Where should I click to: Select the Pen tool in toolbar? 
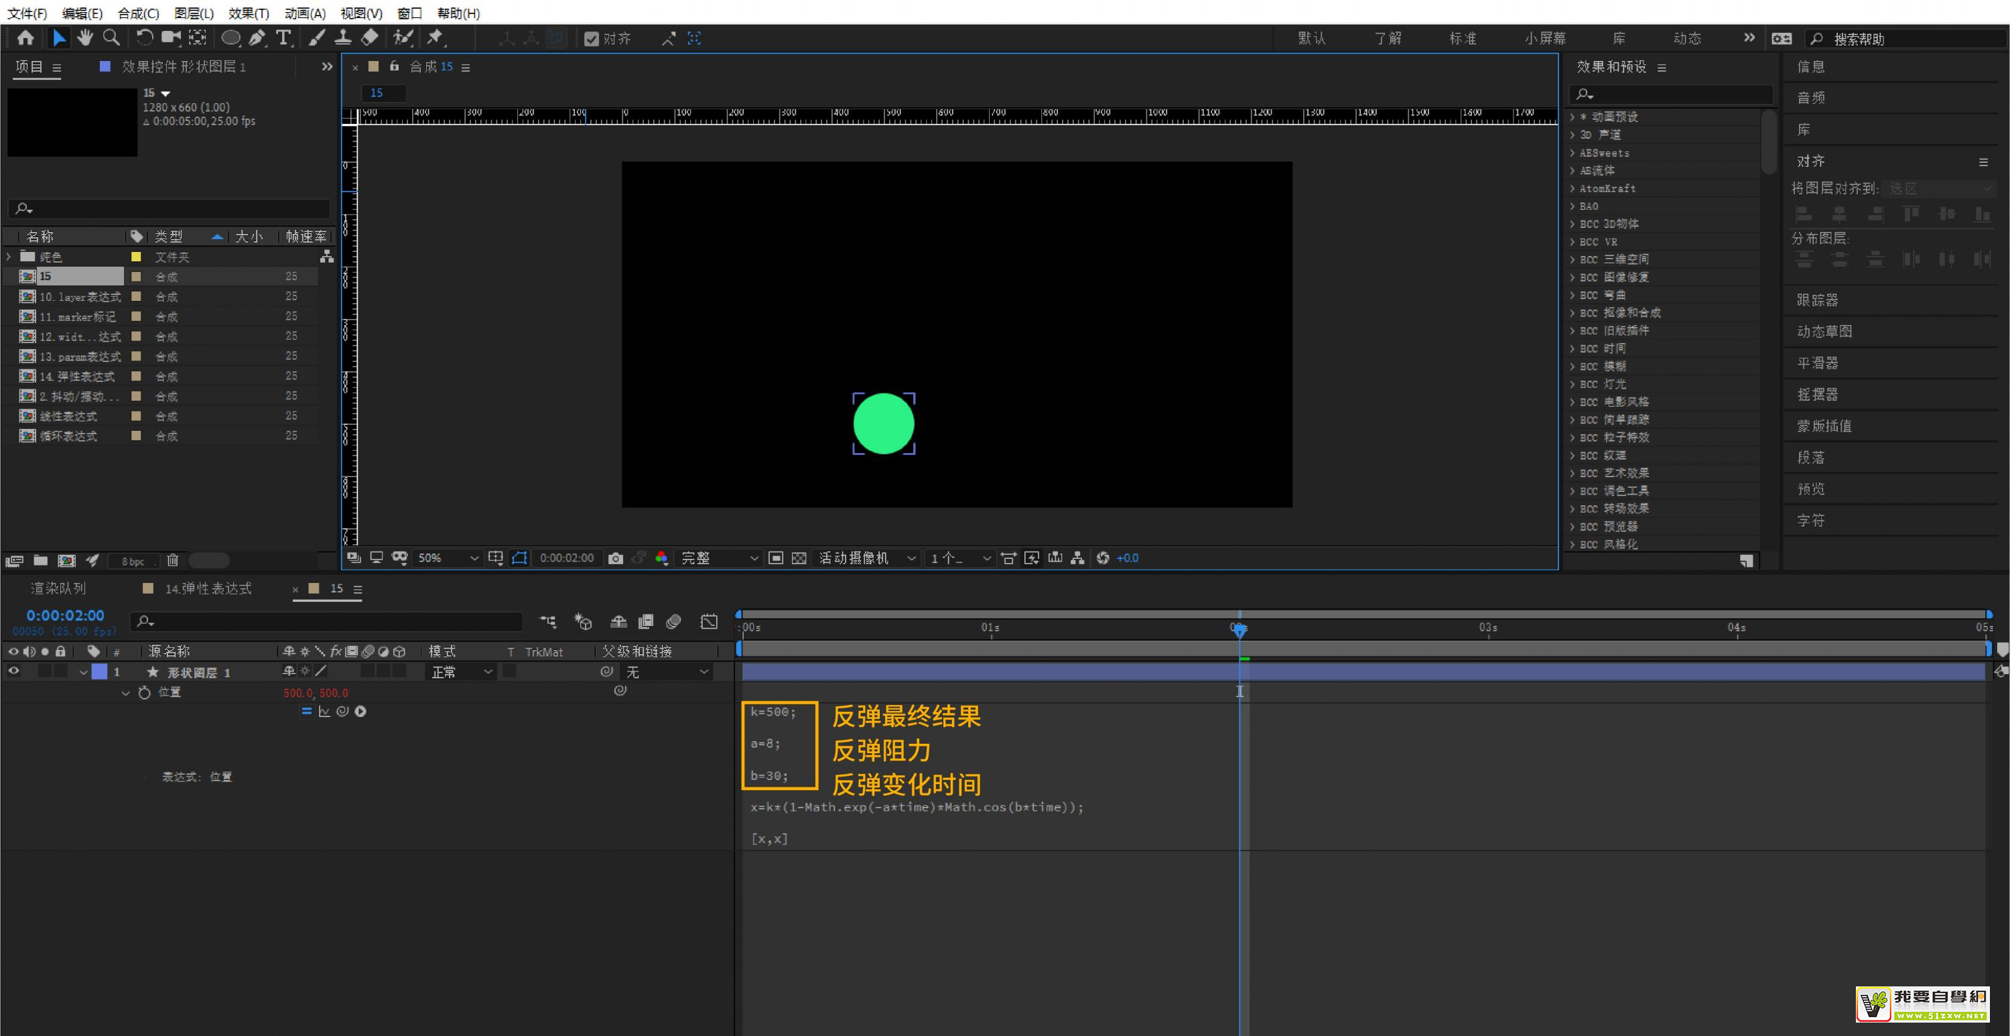[x=257, y=38]
